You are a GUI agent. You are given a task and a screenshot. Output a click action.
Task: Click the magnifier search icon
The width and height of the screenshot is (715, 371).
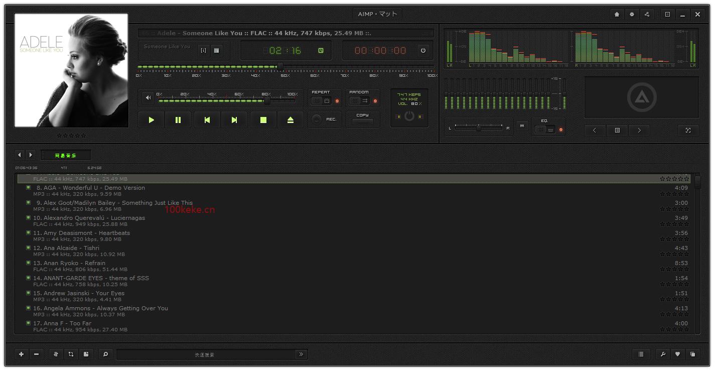(105, 354)
